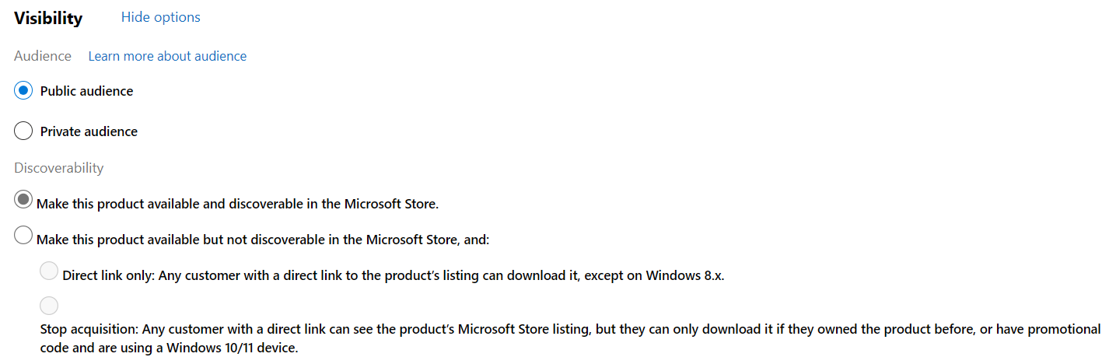Click the Hide options link
The width and height of the screenshot is (1116, 364).
tap(160, 17)
